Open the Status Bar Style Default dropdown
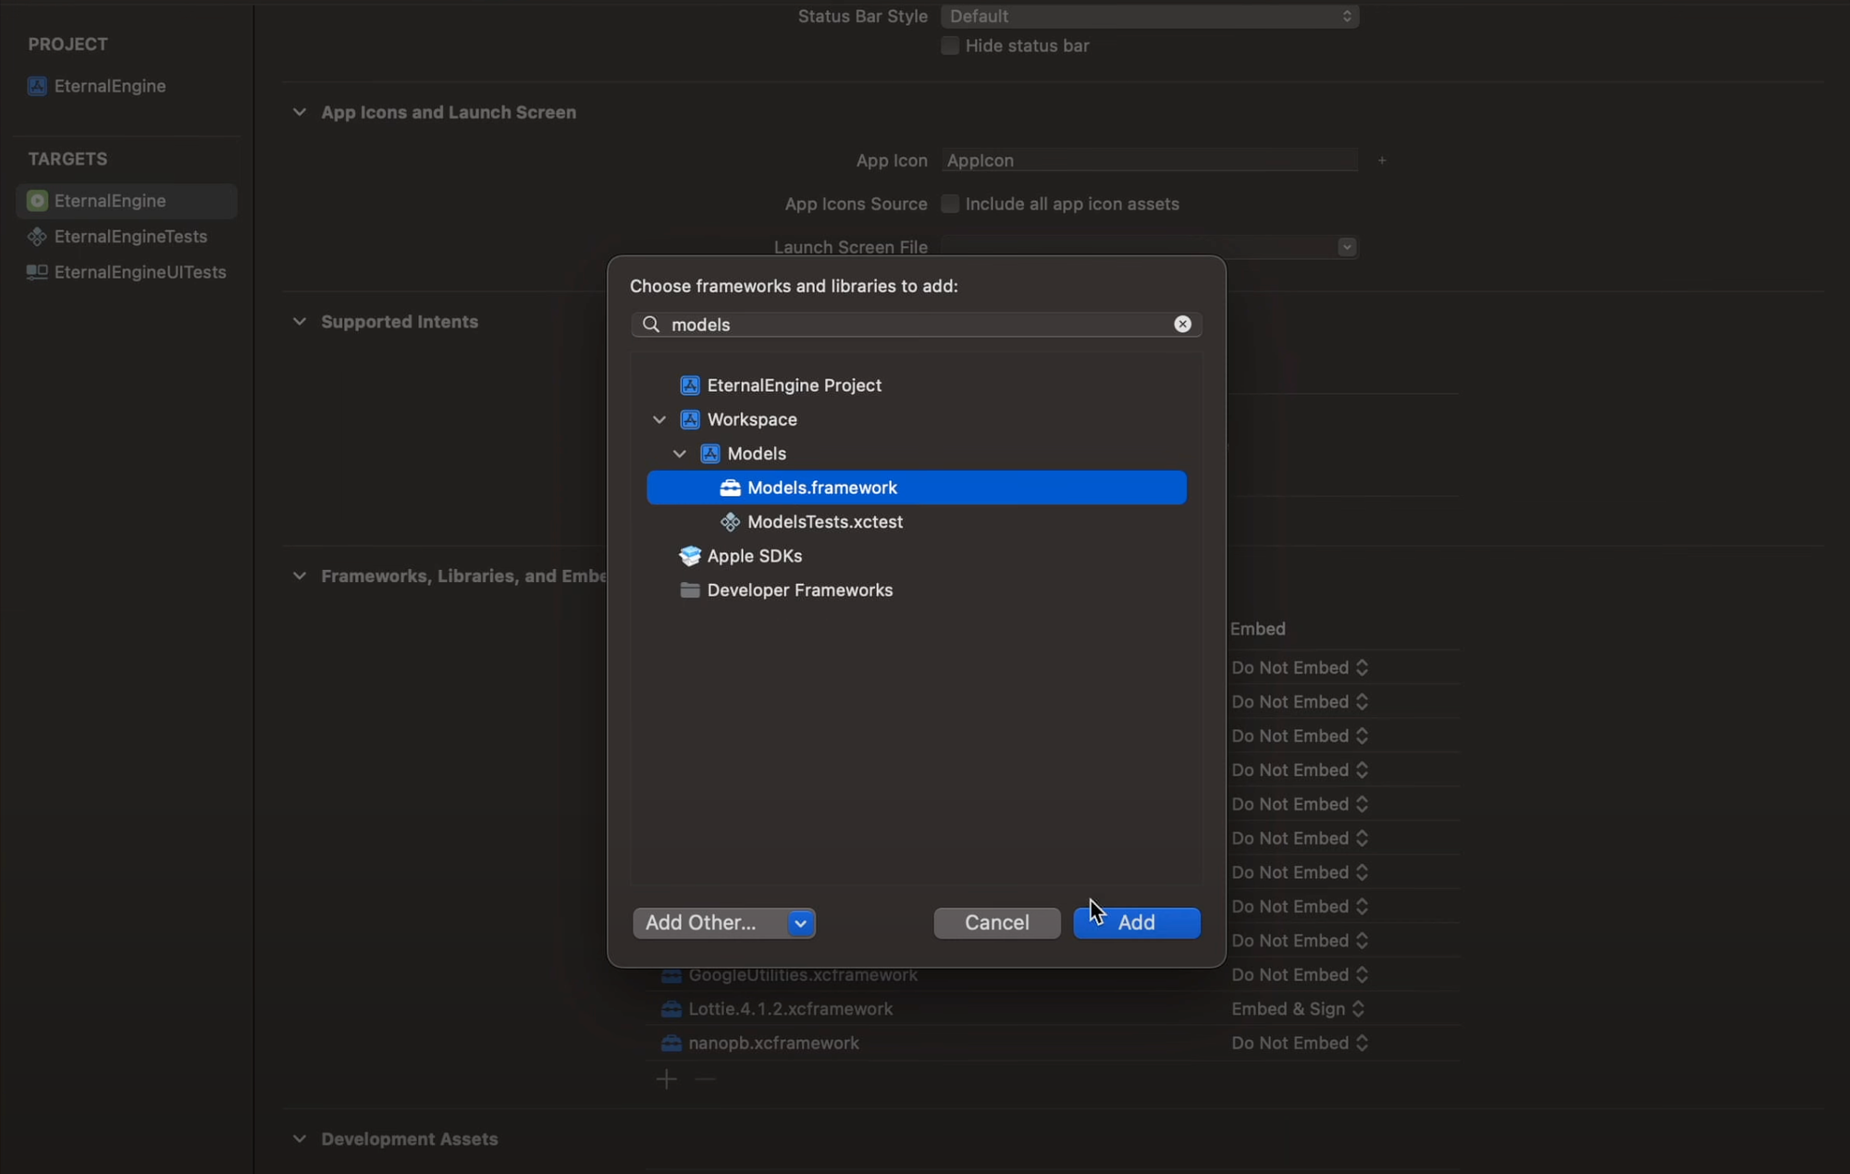 pos(1149,17)
